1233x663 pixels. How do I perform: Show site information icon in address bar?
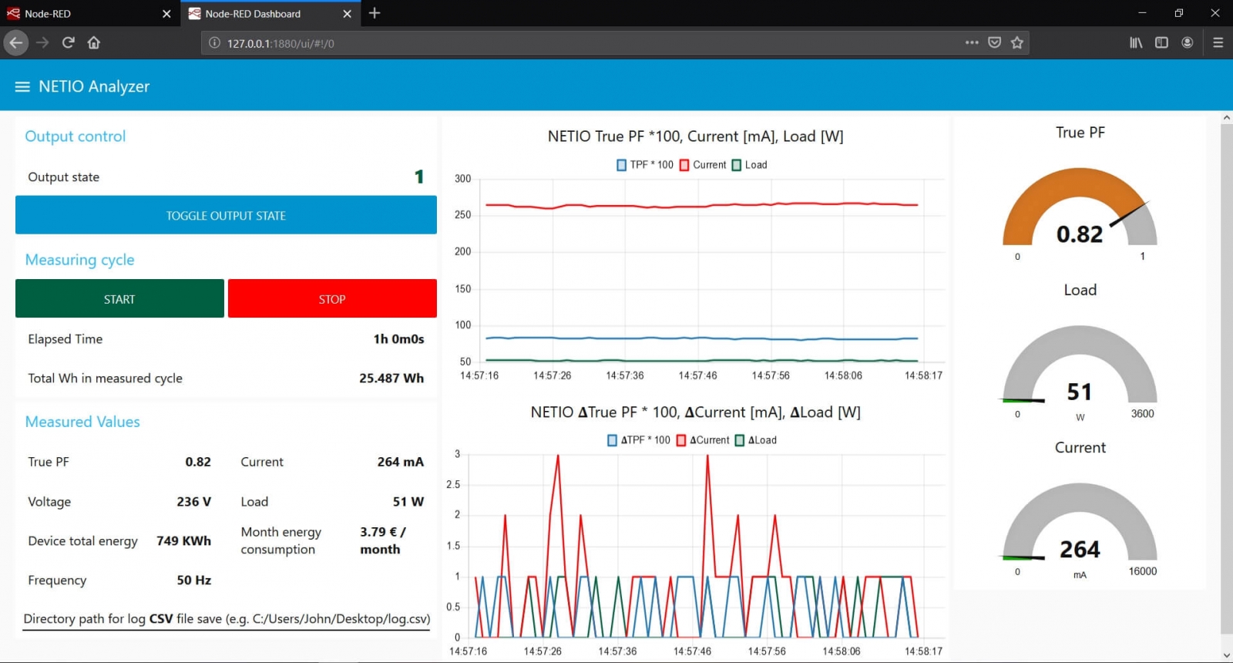(215, 43)
